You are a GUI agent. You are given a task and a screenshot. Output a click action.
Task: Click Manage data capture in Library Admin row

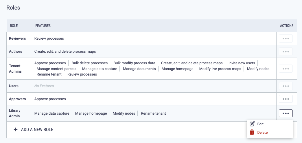[52, 113]
